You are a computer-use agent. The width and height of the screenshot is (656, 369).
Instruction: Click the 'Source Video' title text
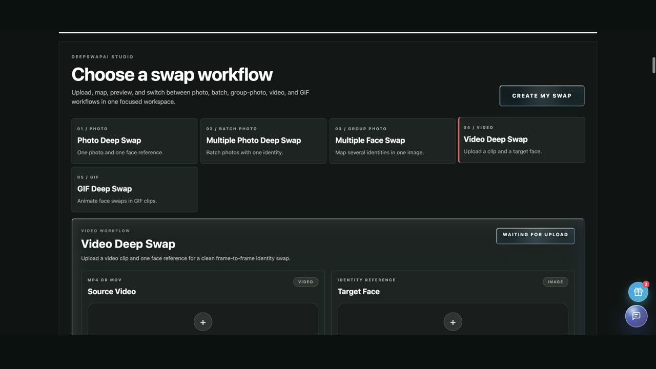pyautogui.click(x=112, y=292)
